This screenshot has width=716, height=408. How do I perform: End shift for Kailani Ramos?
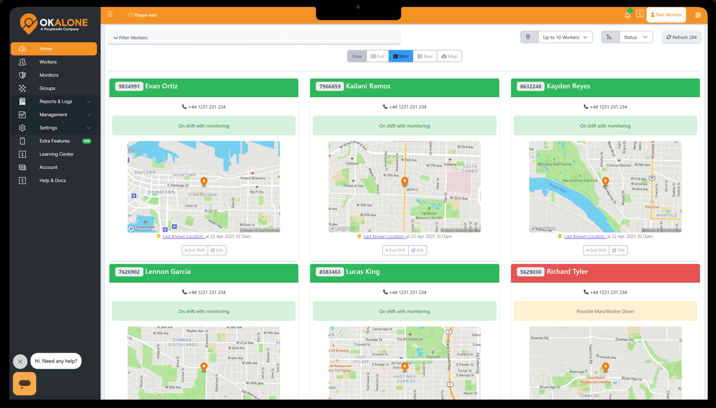[396, 250]
